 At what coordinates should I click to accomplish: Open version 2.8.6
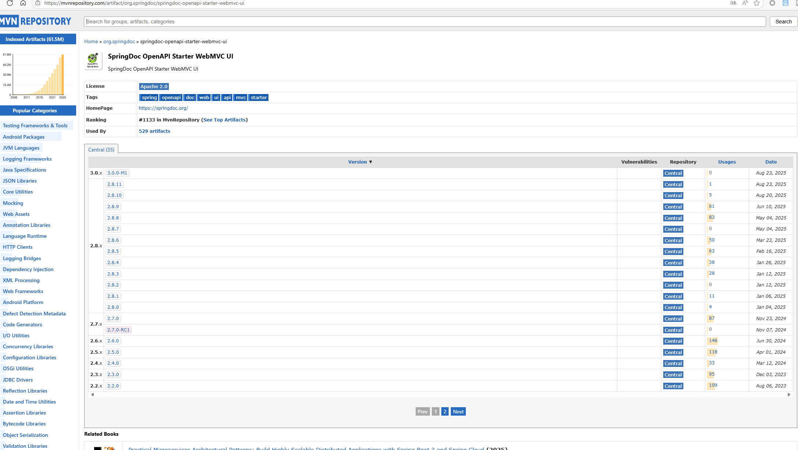coord(113,240)
